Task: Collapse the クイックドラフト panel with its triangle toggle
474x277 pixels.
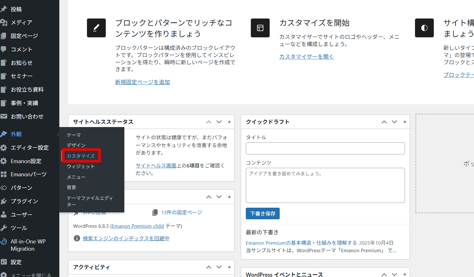Action: 405,122
